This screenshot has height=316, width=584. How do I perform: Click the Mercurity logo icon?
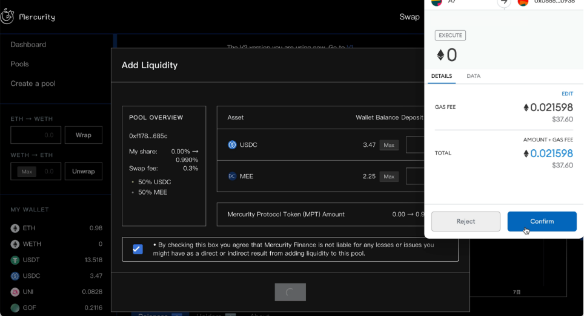click(x=7, y=16)
